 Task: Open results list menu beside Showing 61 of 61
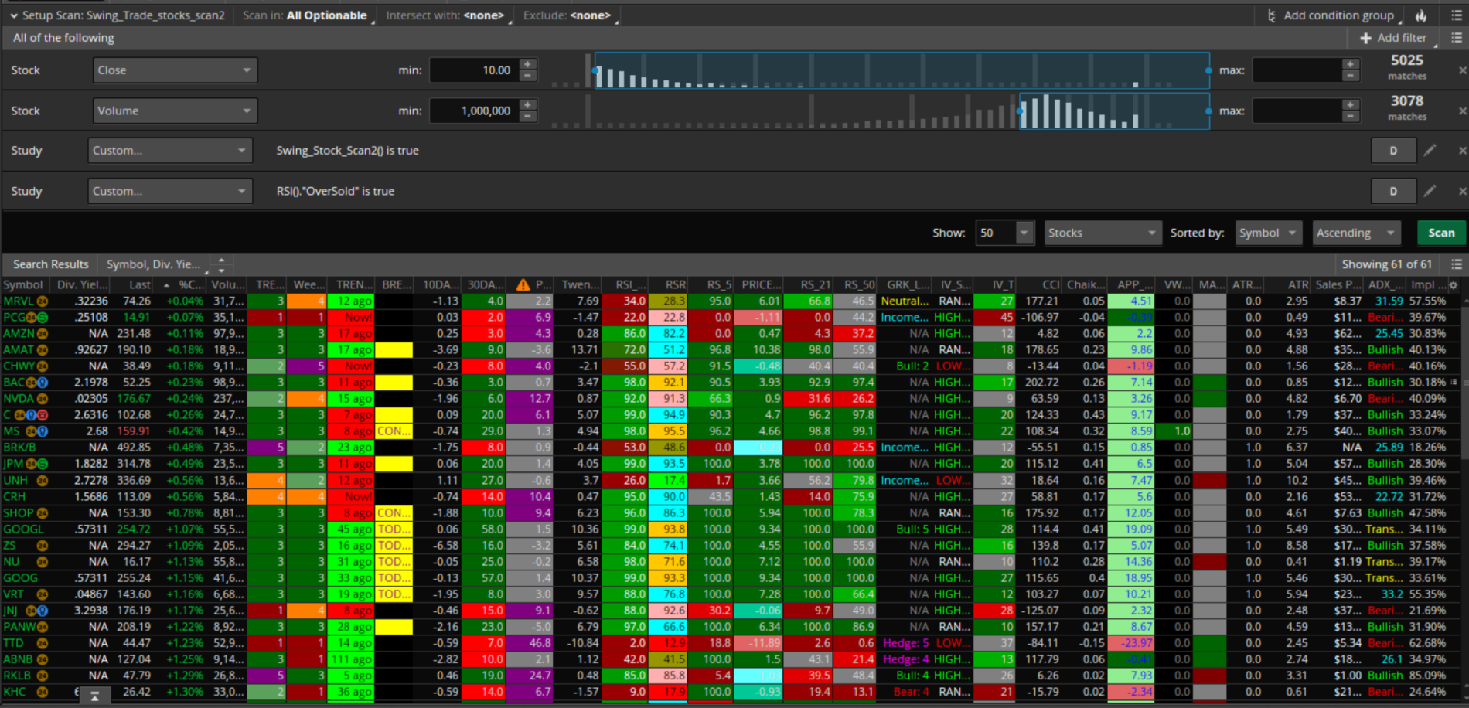click(x=1457, y=264)
